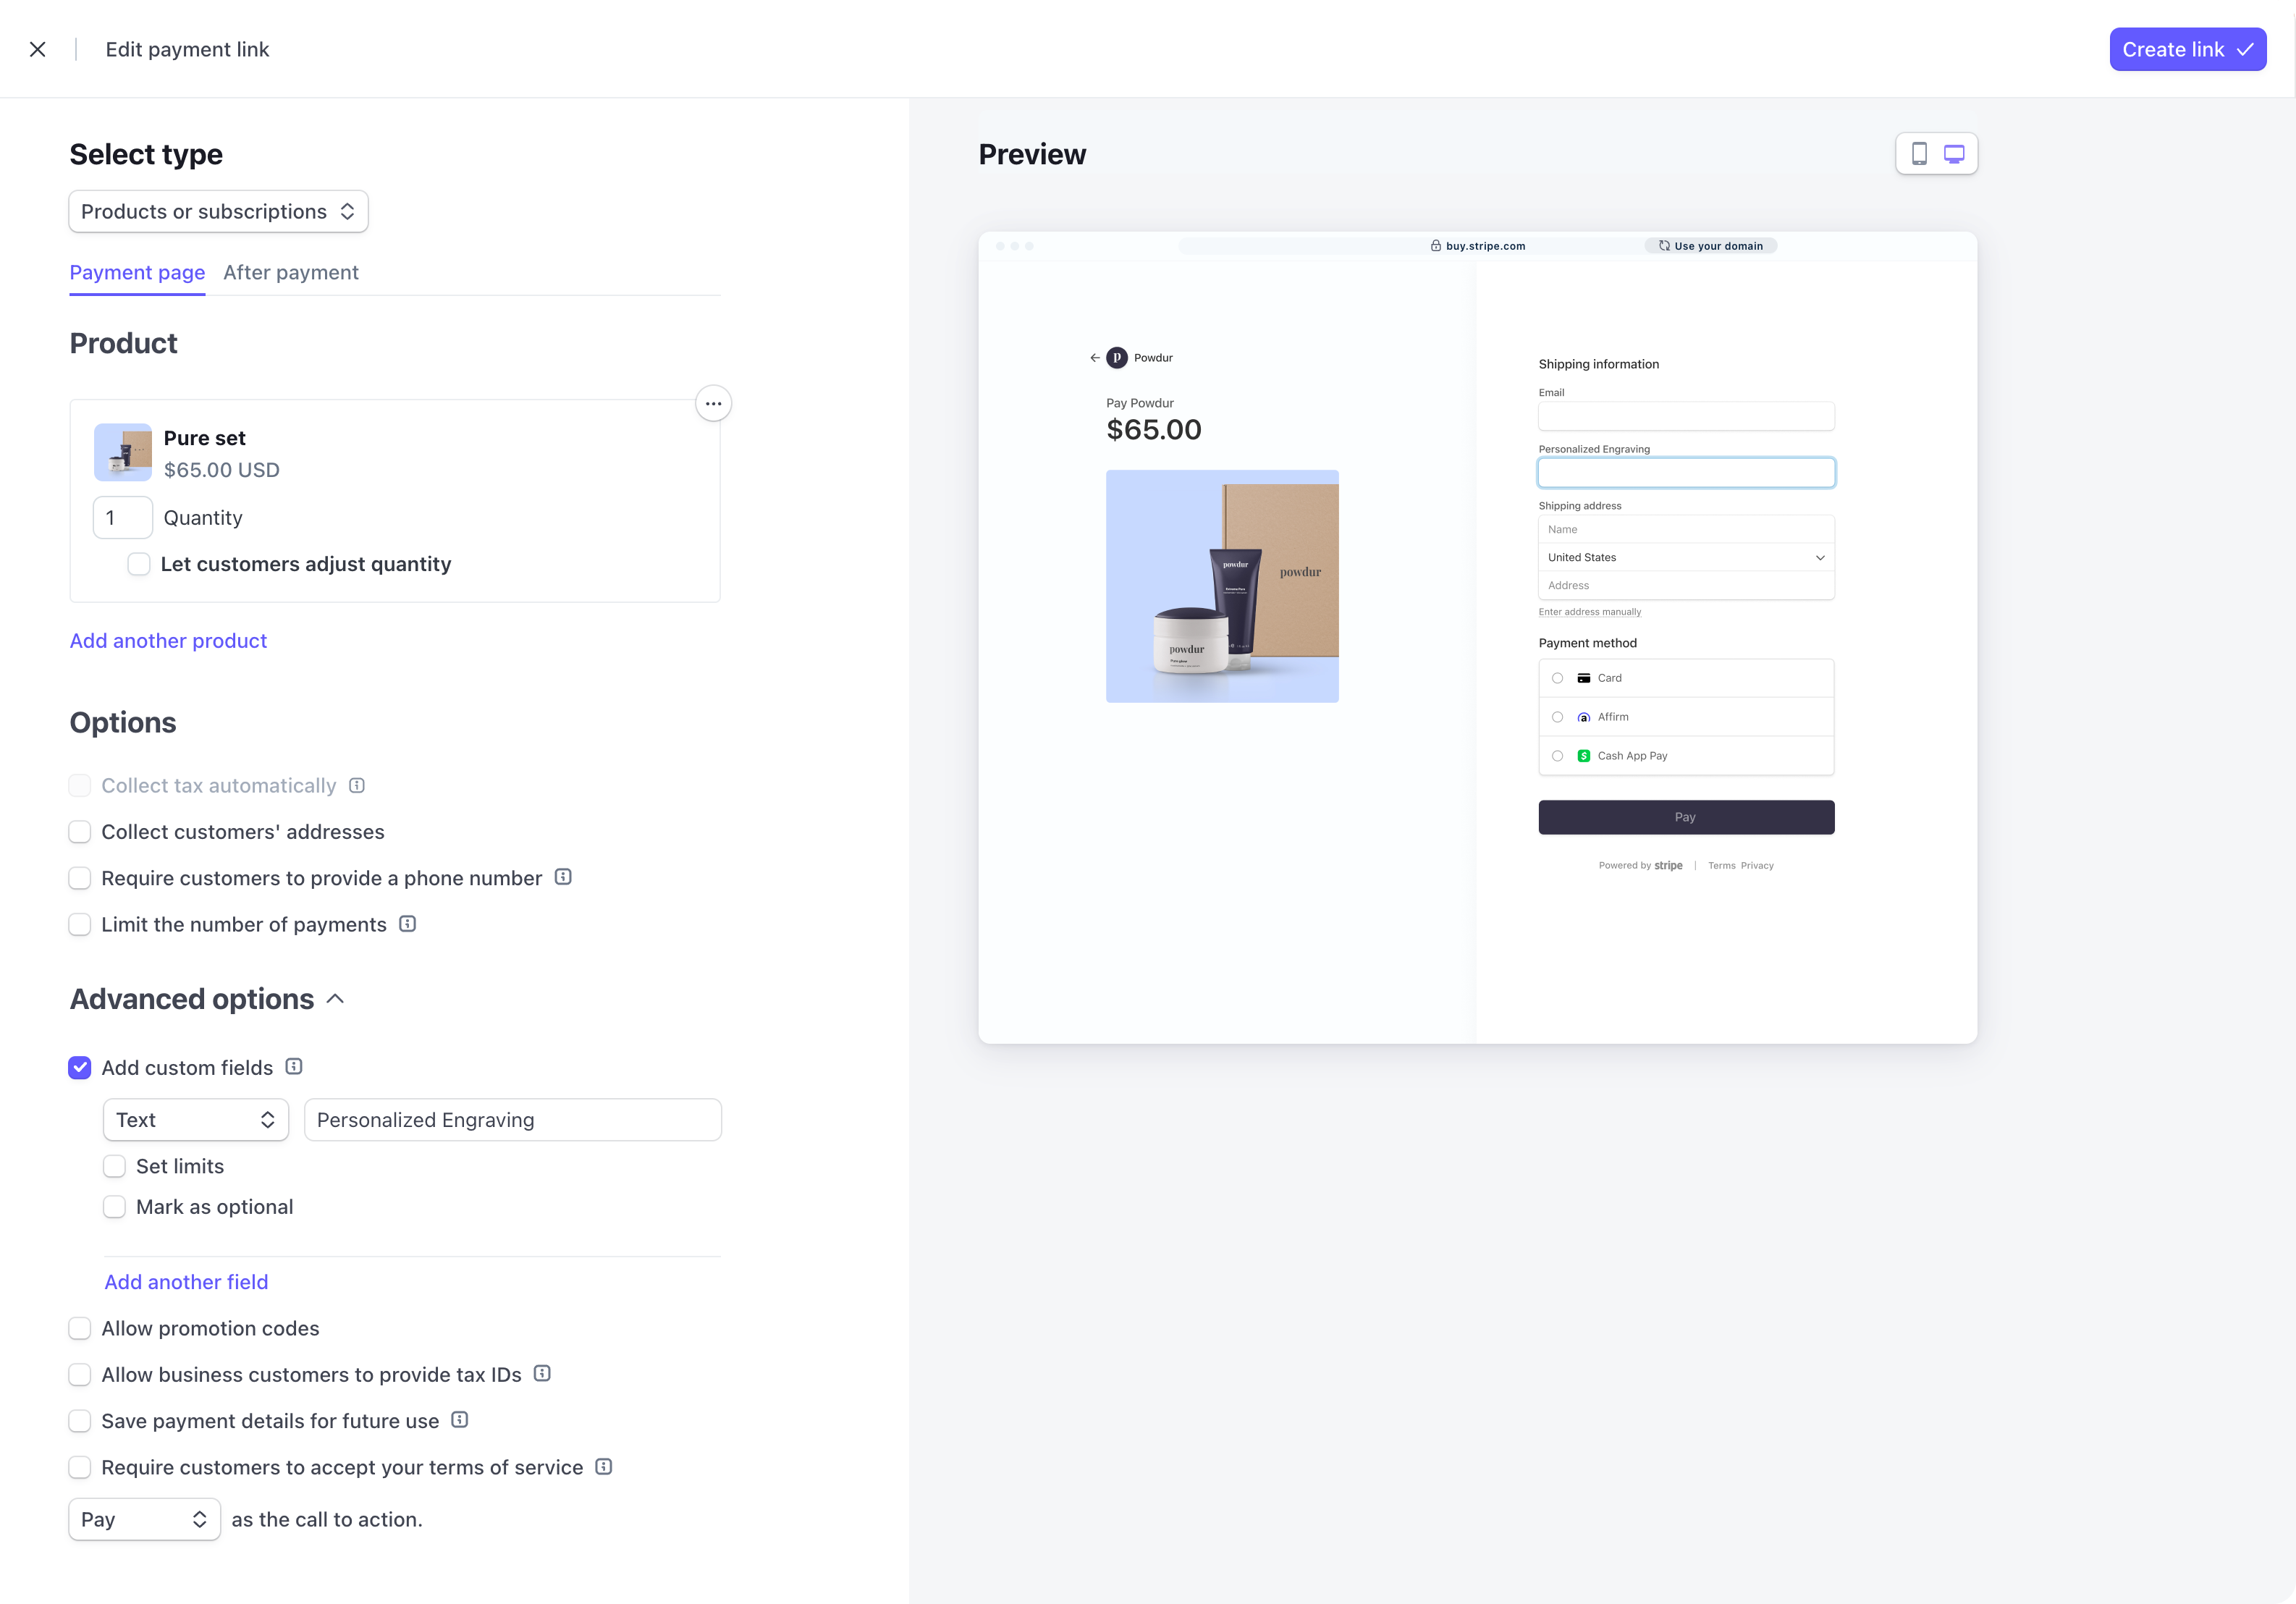Switch preview to desktop monitor view

1954,154
